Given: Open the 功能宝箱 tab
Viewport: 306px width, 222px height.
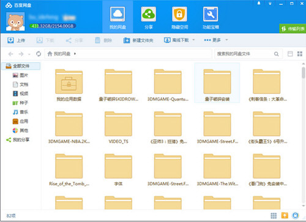Looking at the screenshot, I should 211,18.
